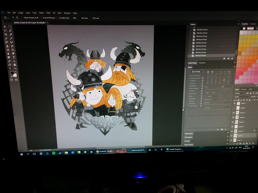Click the Brush Presets button

(x=196, y=72)
